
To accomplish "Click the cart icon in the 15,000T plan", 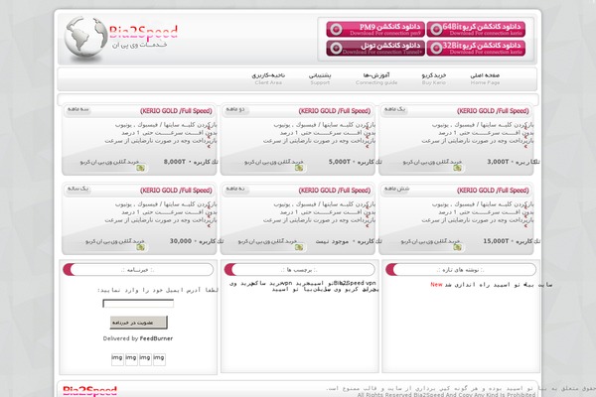I will coord(457,247).
